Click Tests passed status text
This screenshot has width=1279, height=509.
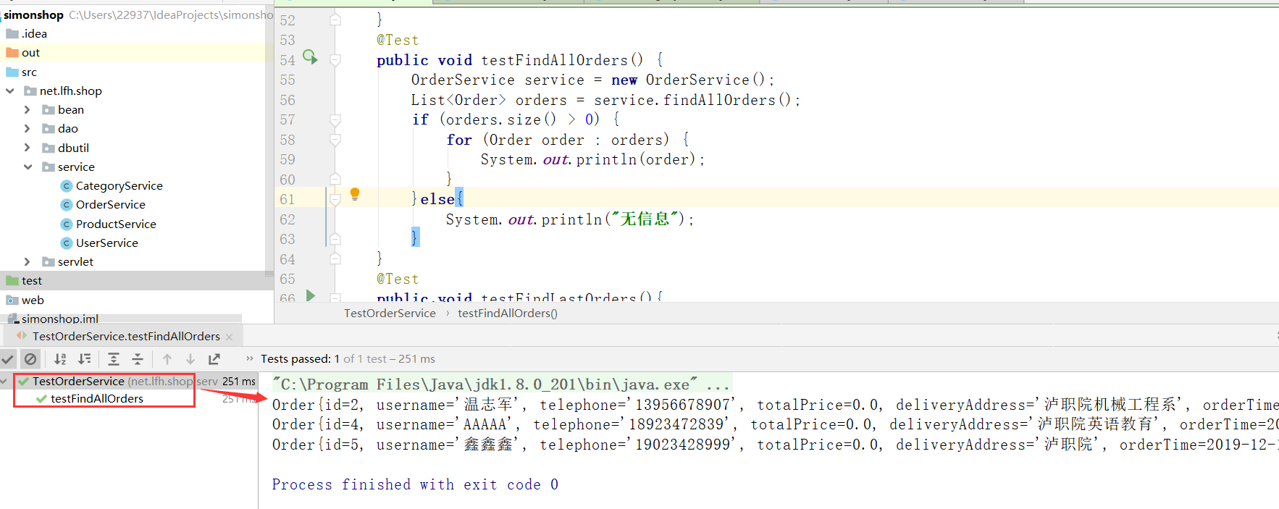tap(348, 358)
